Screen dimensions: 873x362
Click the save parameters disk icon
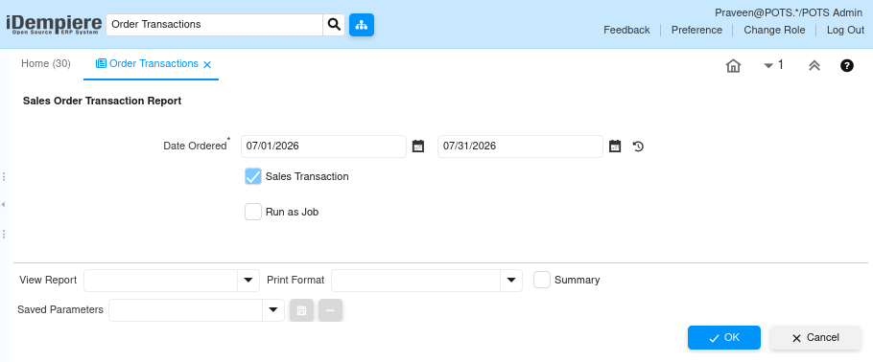302,310
